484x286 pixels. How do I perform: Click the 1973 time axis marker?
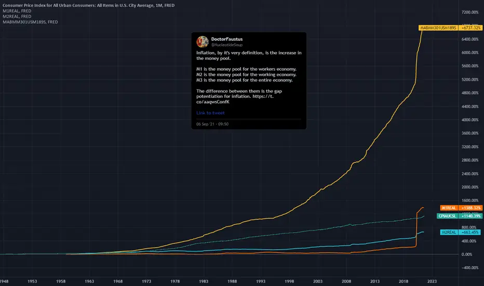click(x=146, y=281)
